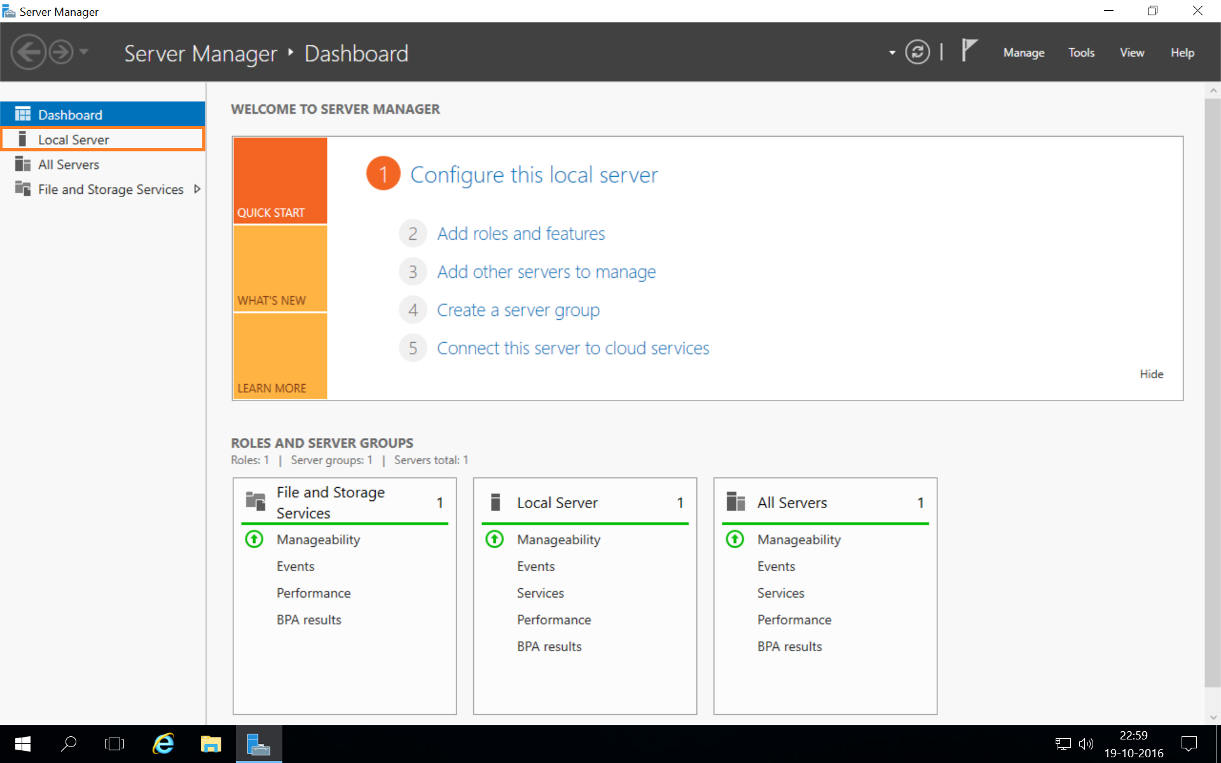This screenshot has width=1221, height=763.
Task: Expand File and Storage Services arrow
Action: [x=197, y=189]
